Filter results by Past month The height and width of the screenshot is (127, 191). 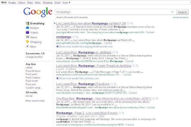[32, 81]
